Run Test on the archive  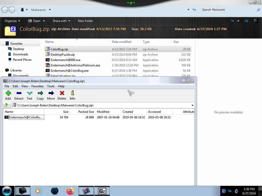(29, 95)
